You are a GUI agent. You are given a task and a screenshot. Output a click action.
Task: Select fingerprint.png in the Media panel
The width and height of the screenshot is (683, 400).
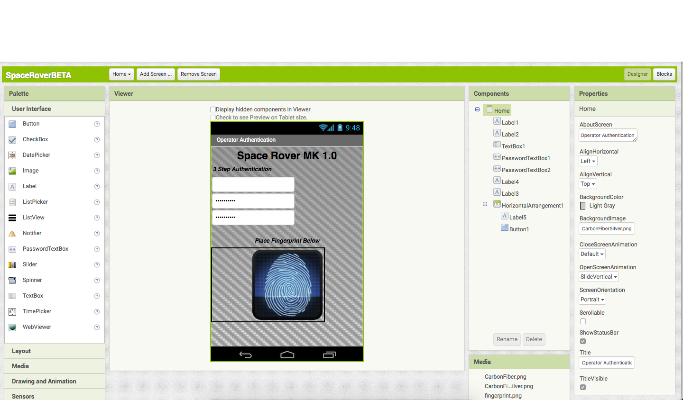503,395
